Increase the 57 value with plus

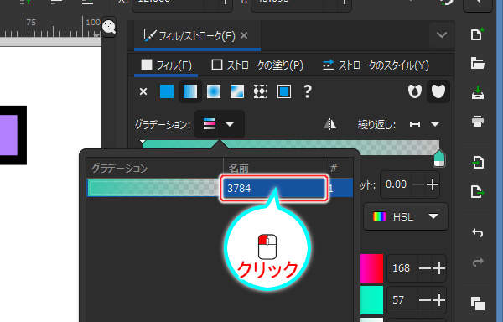pyautogui.click(x=439, y=300)
